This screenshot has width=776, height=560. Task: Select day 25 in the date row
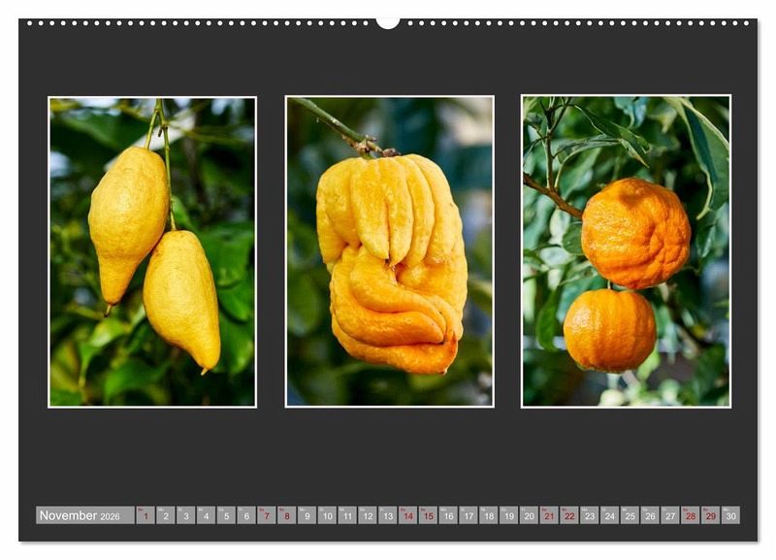[x=630, y=515]
